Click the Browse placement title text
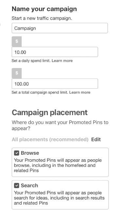Screen dimensions: 126x211 [30, 153]
